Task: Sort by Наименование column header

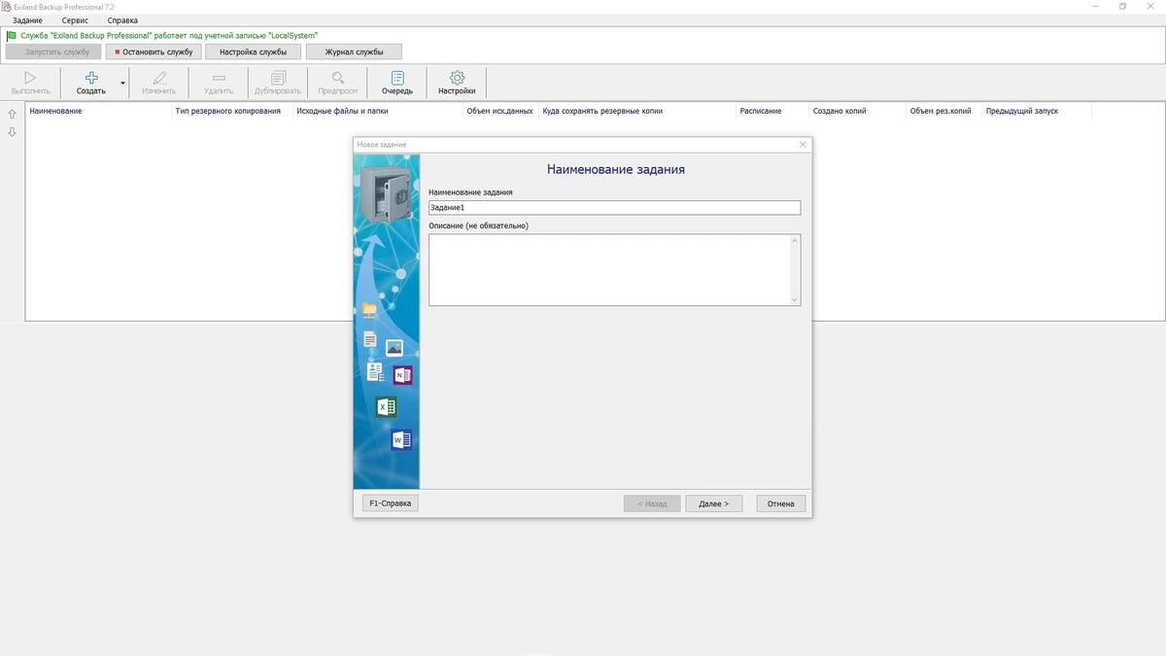Action: (56, 111)
